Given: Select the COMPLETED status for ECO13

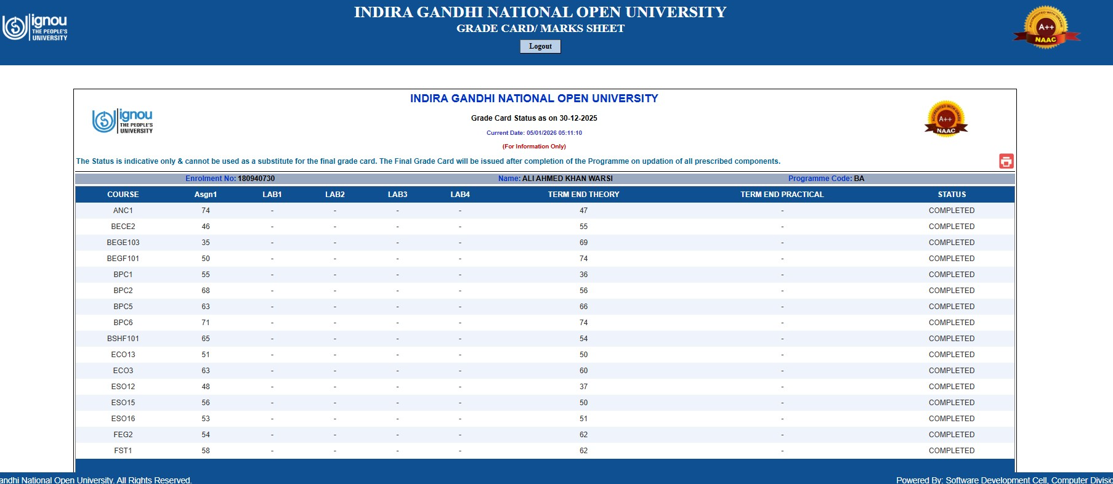Looking at the screenshot, I should pyautogui.click(x=952, y=355).
